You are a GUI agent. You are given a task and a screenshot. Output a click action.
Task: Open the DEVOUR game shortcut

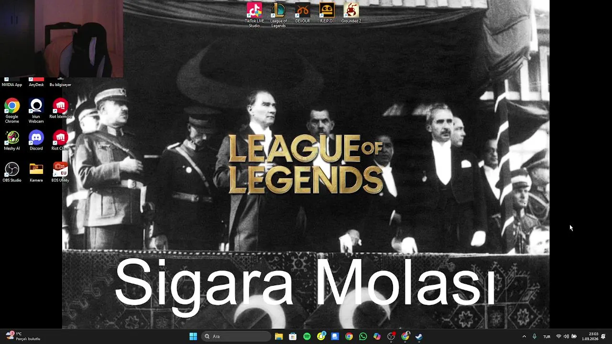click(x=303, y=13)
